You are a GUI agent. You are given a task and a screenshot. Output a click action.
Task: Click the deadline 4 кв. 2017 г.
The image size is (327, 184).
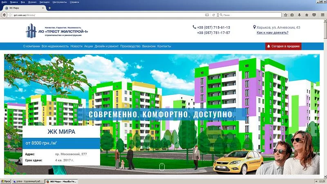[x=65, y=160]
